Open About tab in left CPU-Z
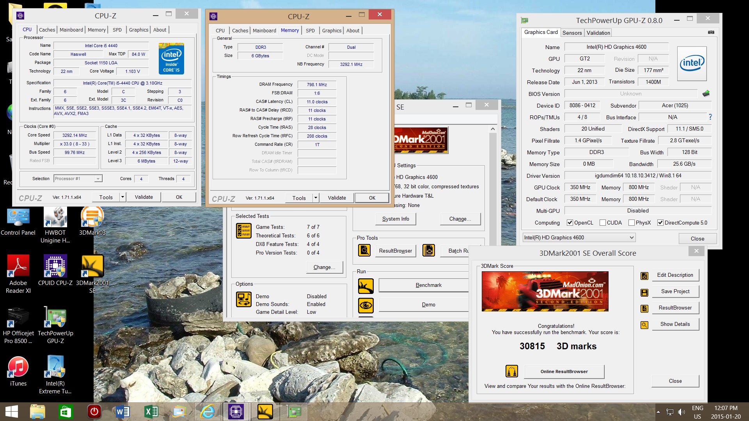 click(x=160, y=30)
